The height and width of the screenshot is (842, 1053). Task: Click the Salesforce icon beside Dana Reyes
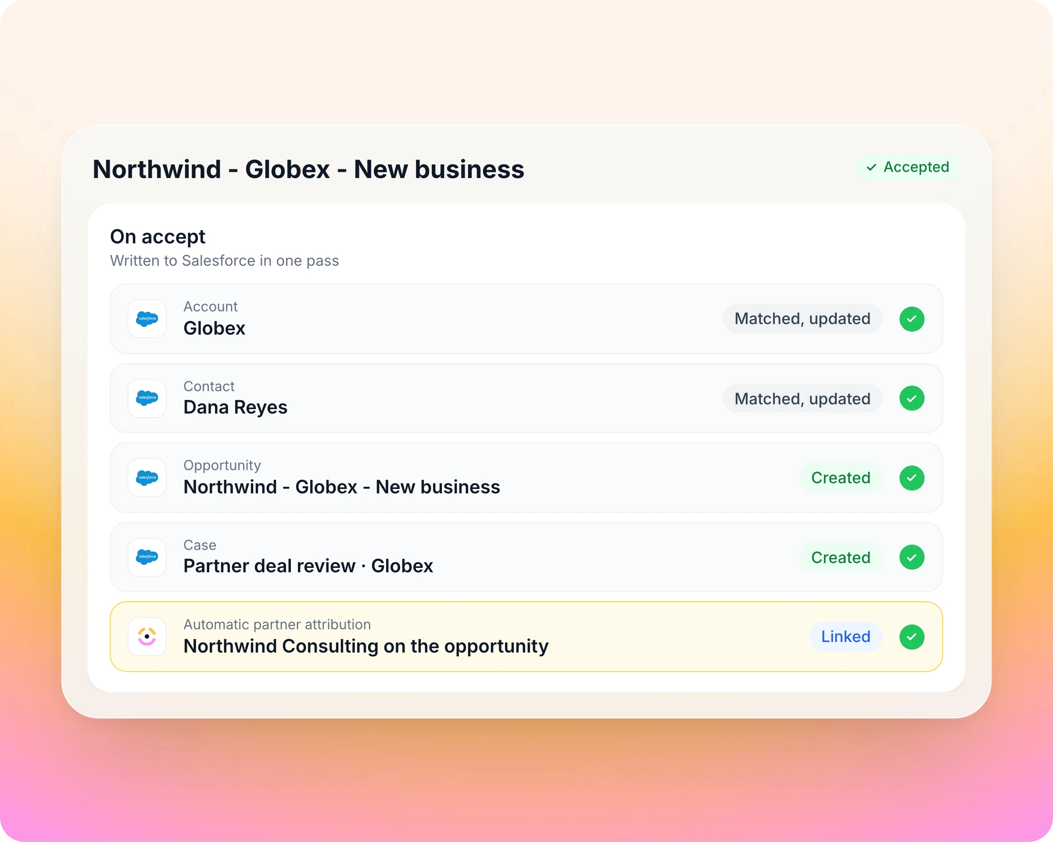tap(147, 398)
